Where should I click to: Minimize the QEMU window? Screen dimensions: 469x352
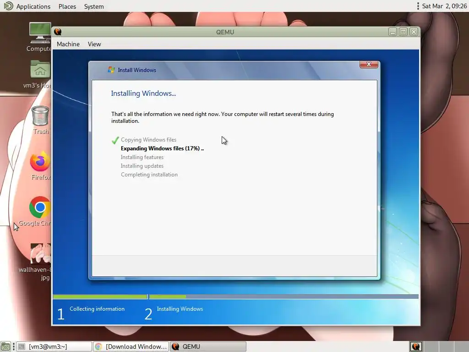[393, 32]
